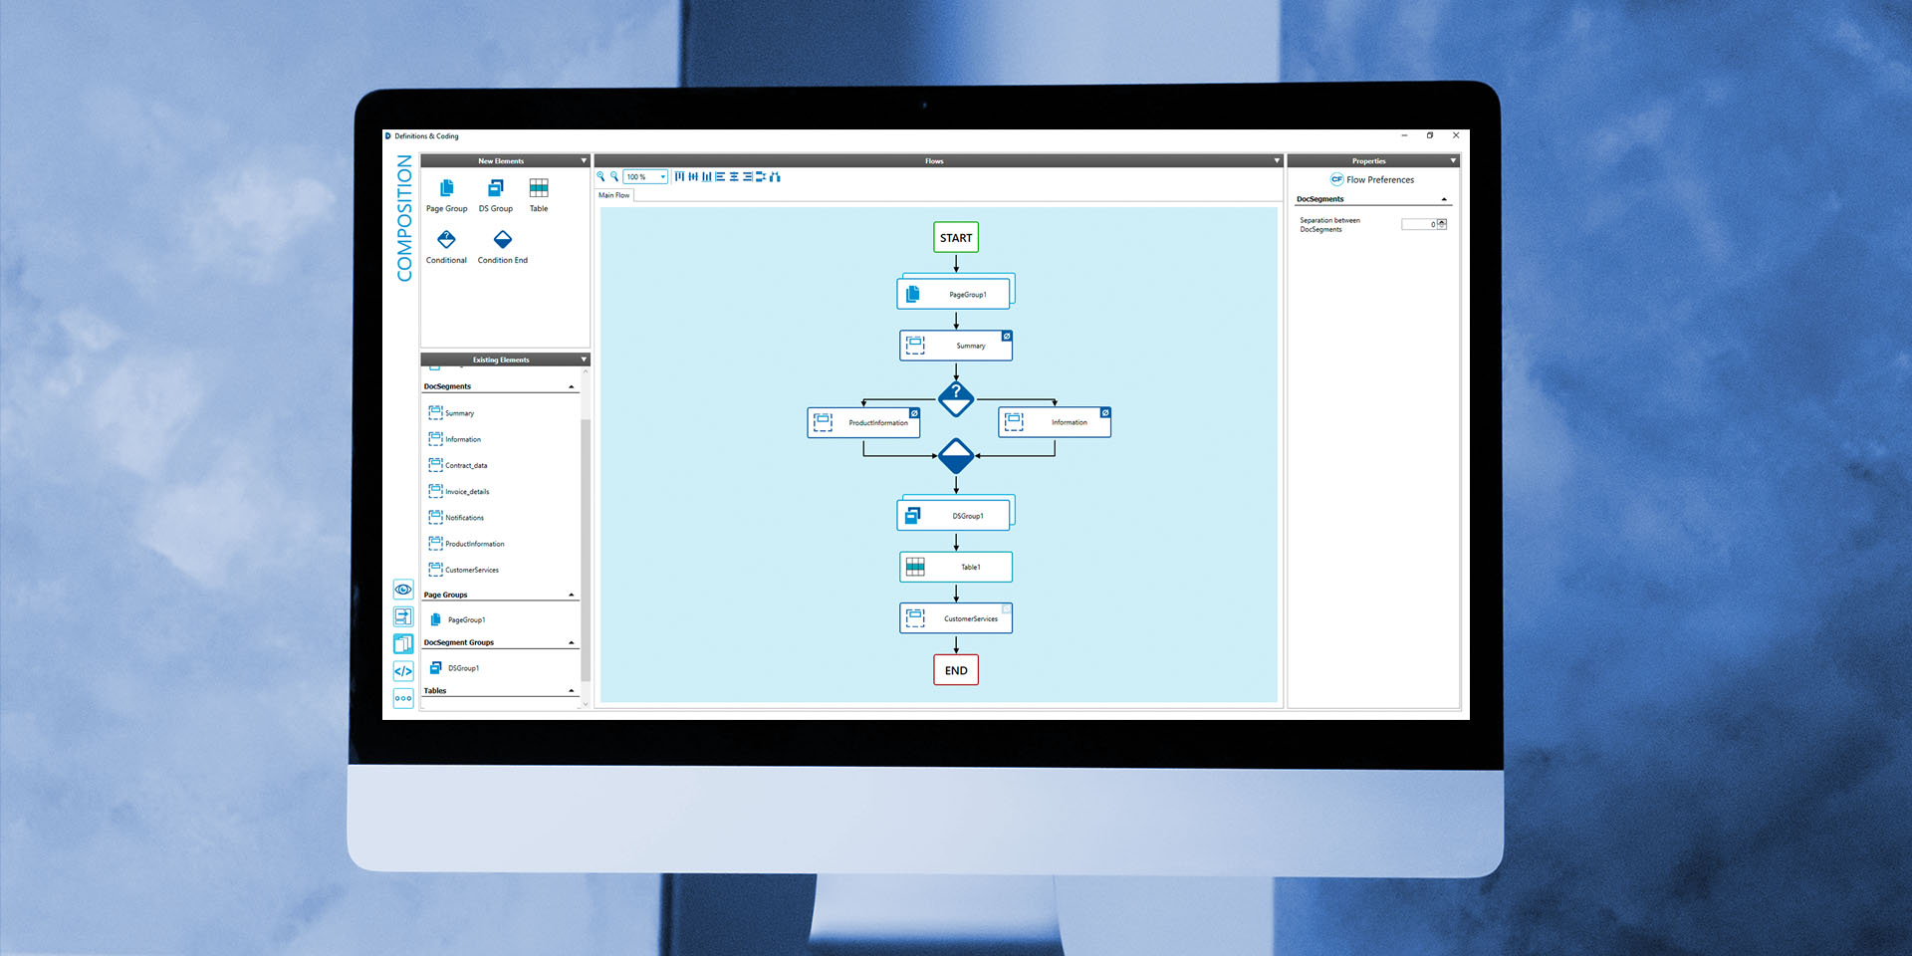Select the Conditional element icon

(446, 239)
